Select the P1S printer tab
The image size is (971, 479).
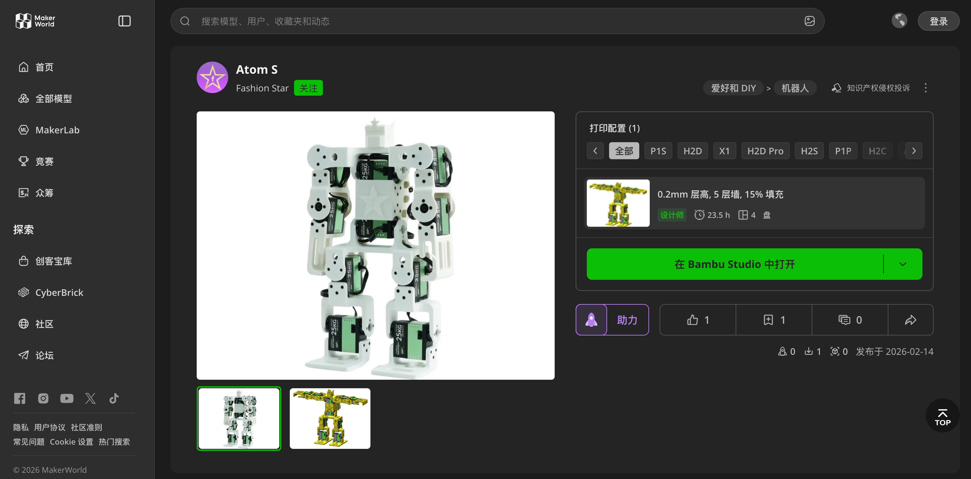click(x=658, y=151)
